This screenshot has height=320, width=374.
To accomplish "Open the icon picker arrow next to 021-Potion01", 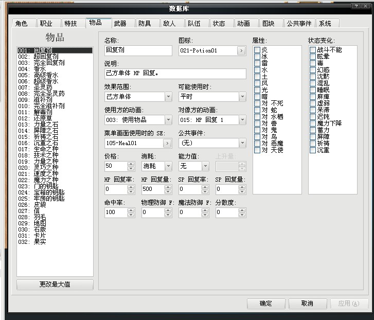I will coord(241,50).
